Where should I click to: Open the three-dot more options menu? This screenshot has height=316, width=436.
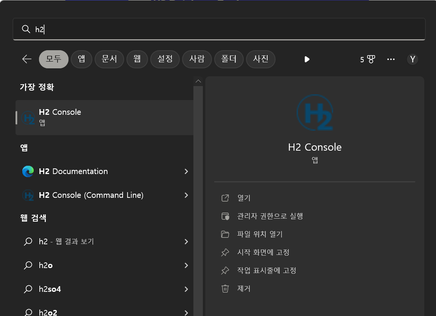point(391,59)
